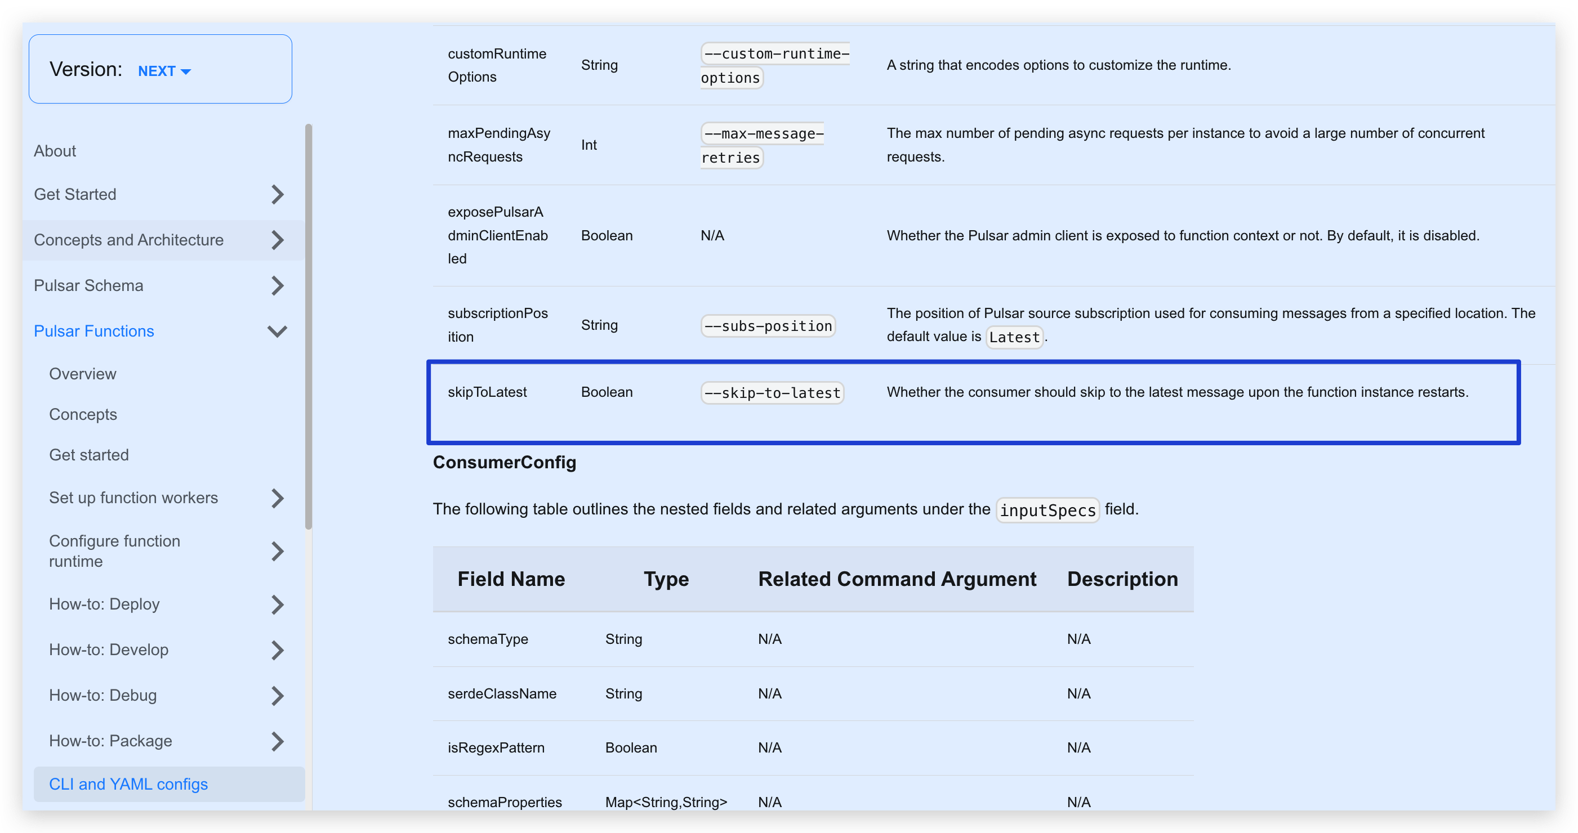
Task: Click the sidebar vertical scrollbar
Action: pyautogui.click(x=309, y=326)
